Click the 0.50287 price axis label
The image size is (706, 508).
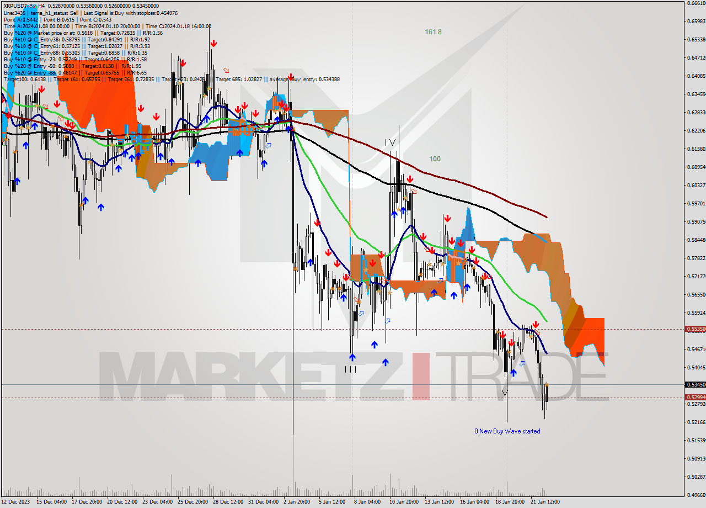click(696, 477)
